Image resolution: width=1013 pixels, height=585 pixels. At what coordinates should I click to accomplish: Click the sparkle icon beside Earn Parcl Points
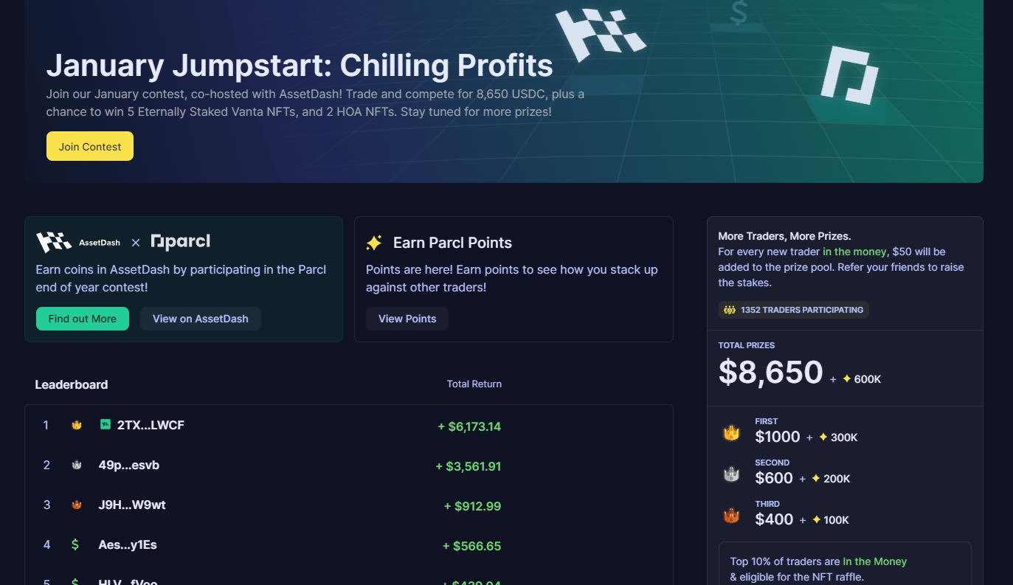click(374, 243)
